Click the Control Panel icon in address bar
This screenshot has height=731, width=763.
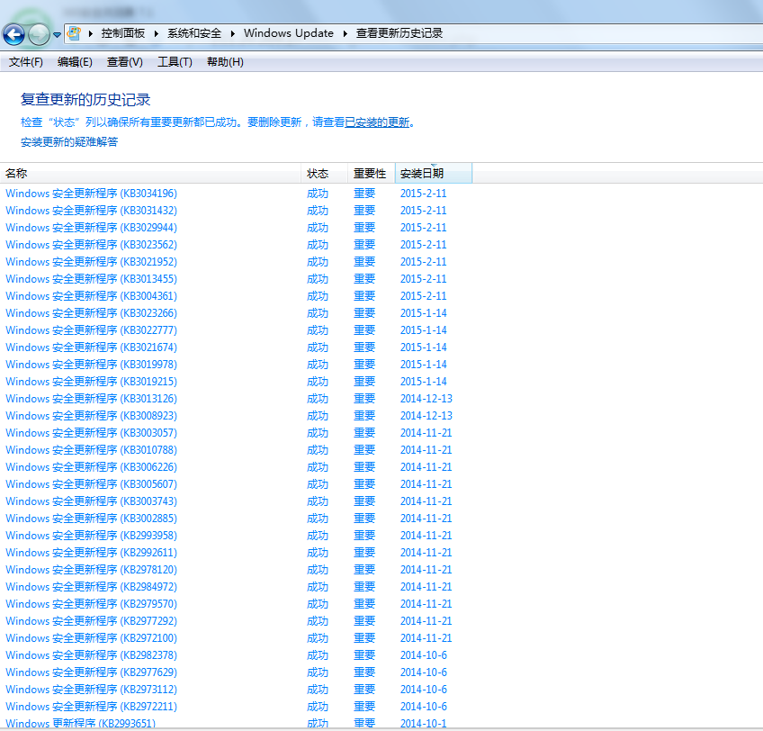point(75,33)
